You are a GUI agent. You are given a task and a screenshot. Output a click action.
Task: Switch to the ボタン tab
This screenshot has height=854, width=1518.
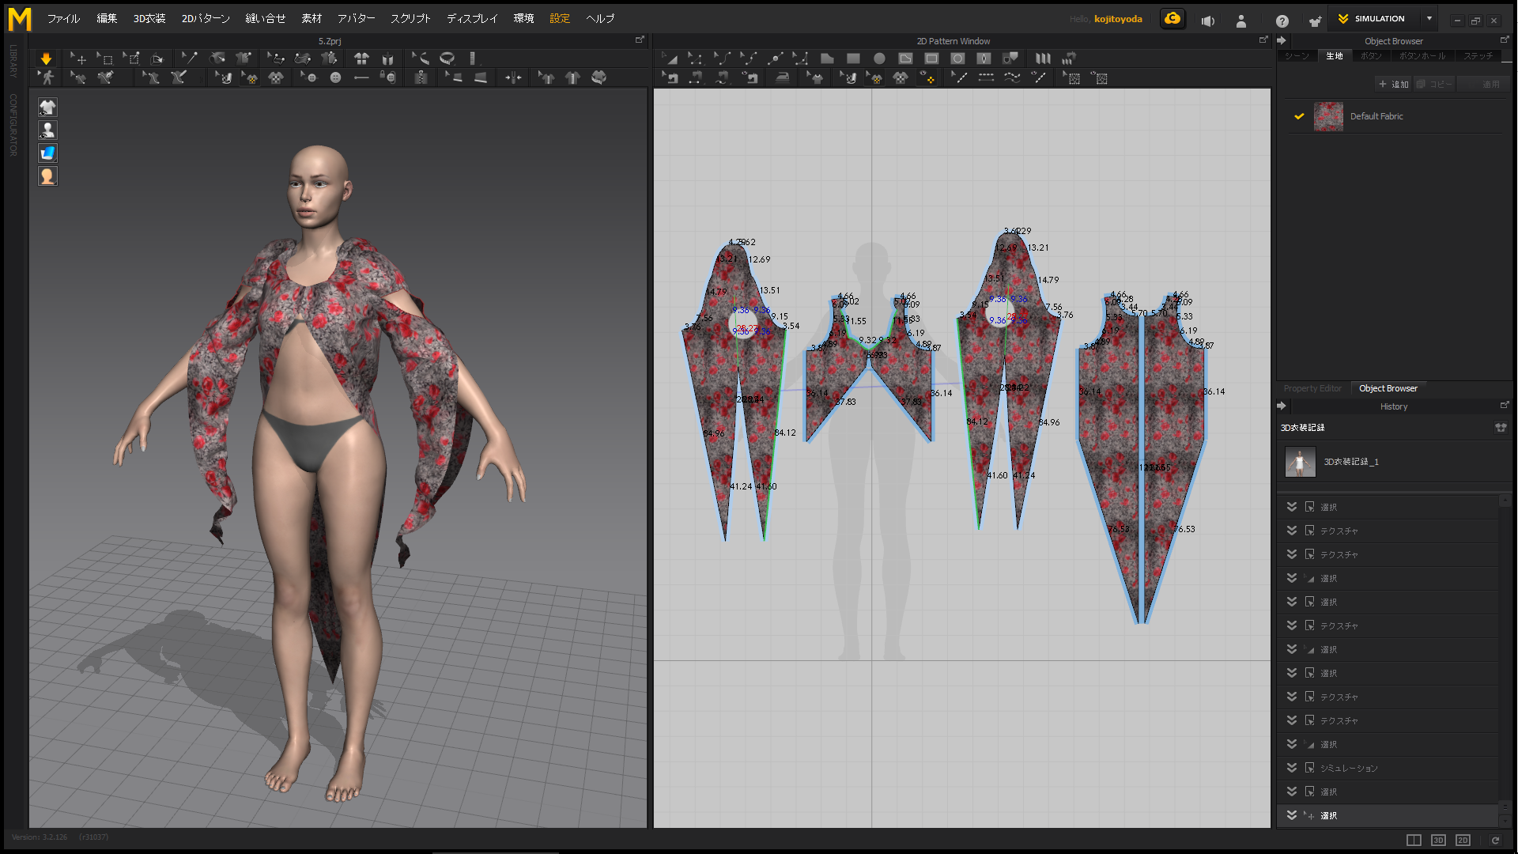1371,56
